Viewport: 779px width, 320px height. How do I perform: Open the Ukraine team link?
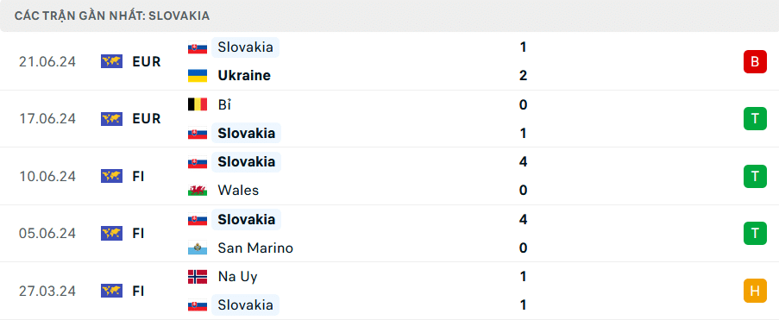pos(244,76)
